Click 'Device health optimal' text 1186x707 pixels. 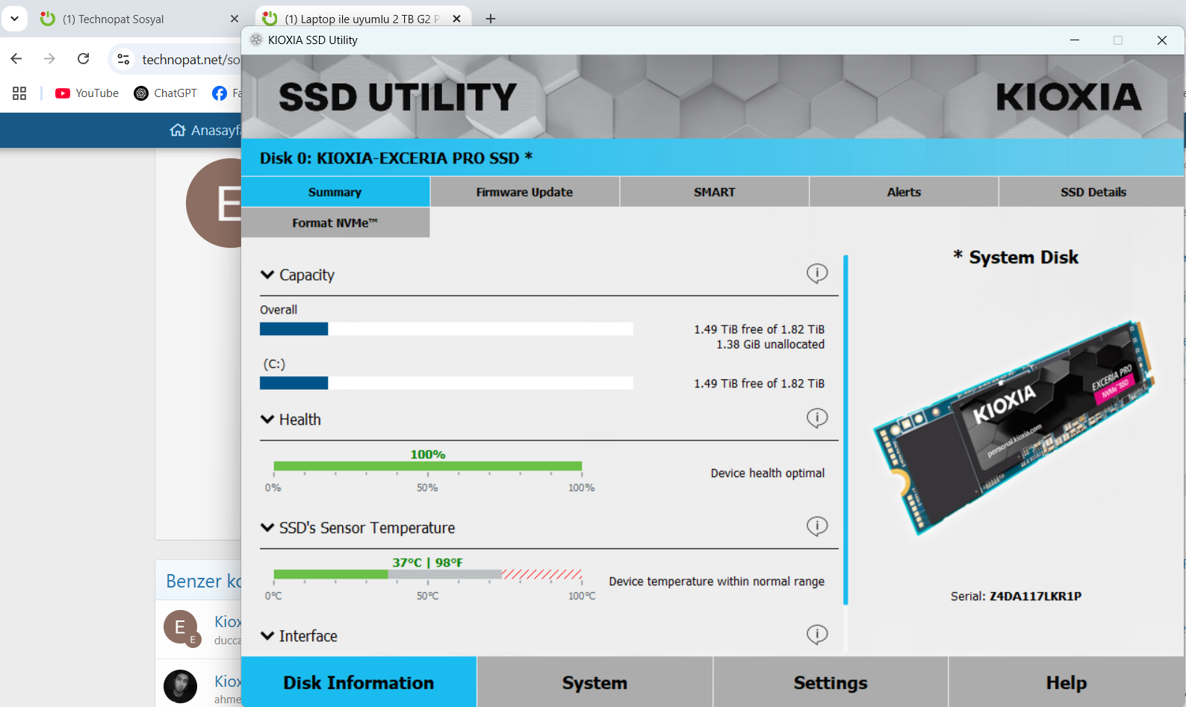768,473
